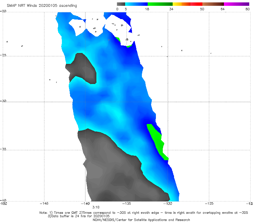Image resolution: width=253 pixels, height=222 pixels.
Task: Click the latitude axis label "-20"
Action: (x=3, y=11)
